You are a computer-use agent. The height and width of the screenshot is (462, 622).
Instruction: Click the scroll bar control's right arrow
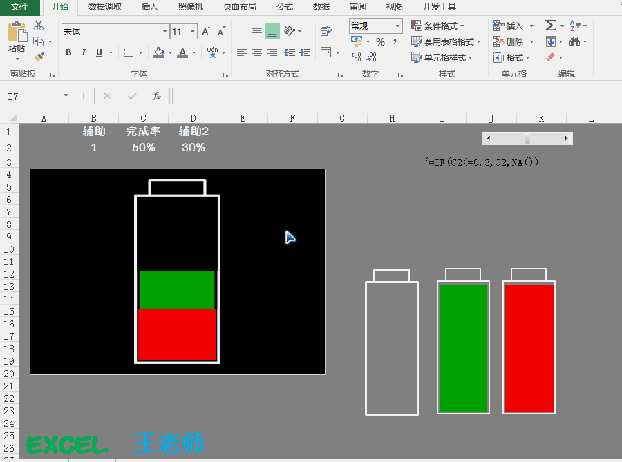(x=567, y=138)
